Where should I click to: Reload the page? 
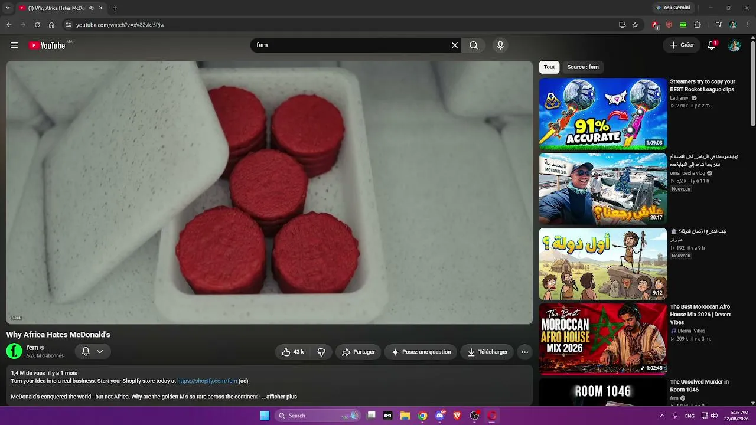point(37,25)
